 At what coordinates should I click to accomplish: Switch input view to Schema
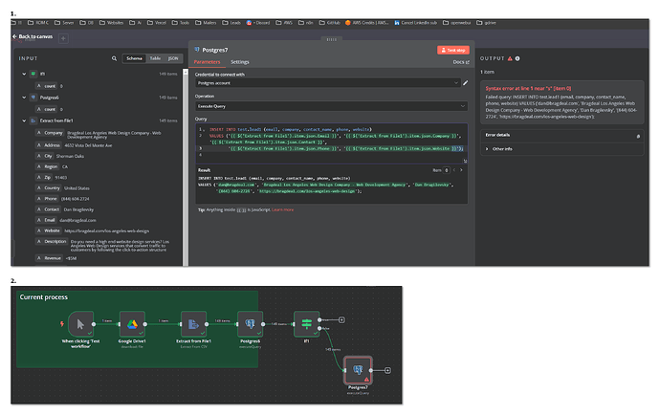pyautogui.click(x=134, y=58)
